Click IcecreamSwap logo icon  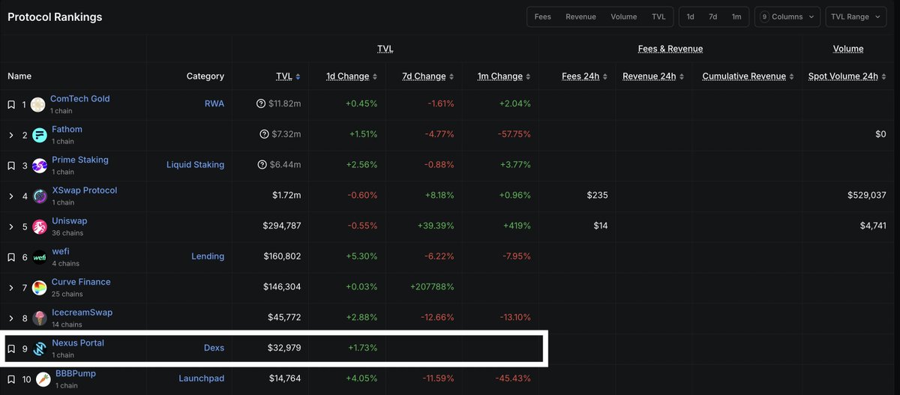(x=39, y=319)
